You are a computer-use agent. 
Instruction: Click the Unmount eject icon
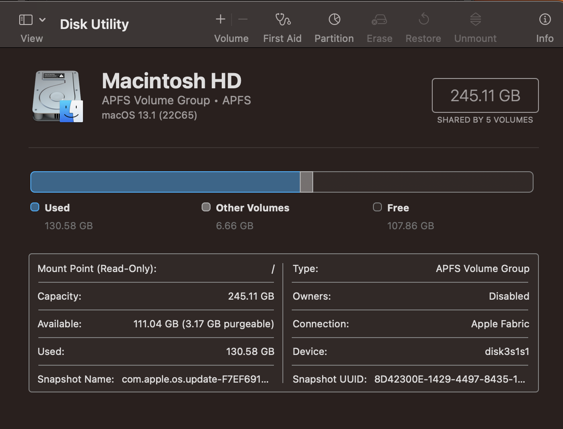click(476, 19)
